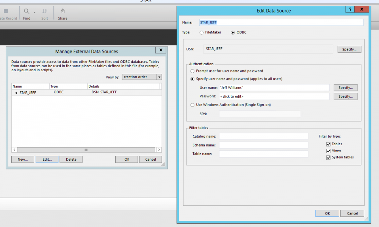The width and height of the screenshot is (379, 227).
Task: Click the help question mark in Edit Data Source
Action: tap(350, 9)
